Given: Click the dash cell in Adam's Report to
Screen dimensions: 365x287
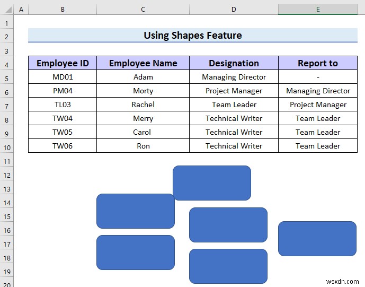Looking at the screenshot, I should pyautogui.click(x=318, y=77).
